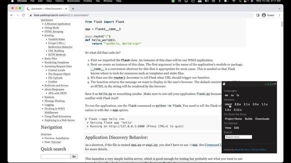The height and width of the screenshot is (163, 291).
Task: Select version 2.2.x
Action: 237,104
